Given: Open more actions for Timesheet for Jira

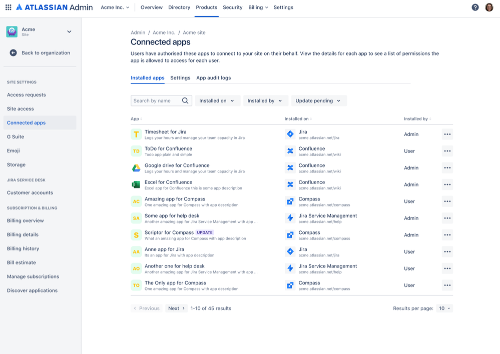Looking at the screenshot, I should point(447,134).
